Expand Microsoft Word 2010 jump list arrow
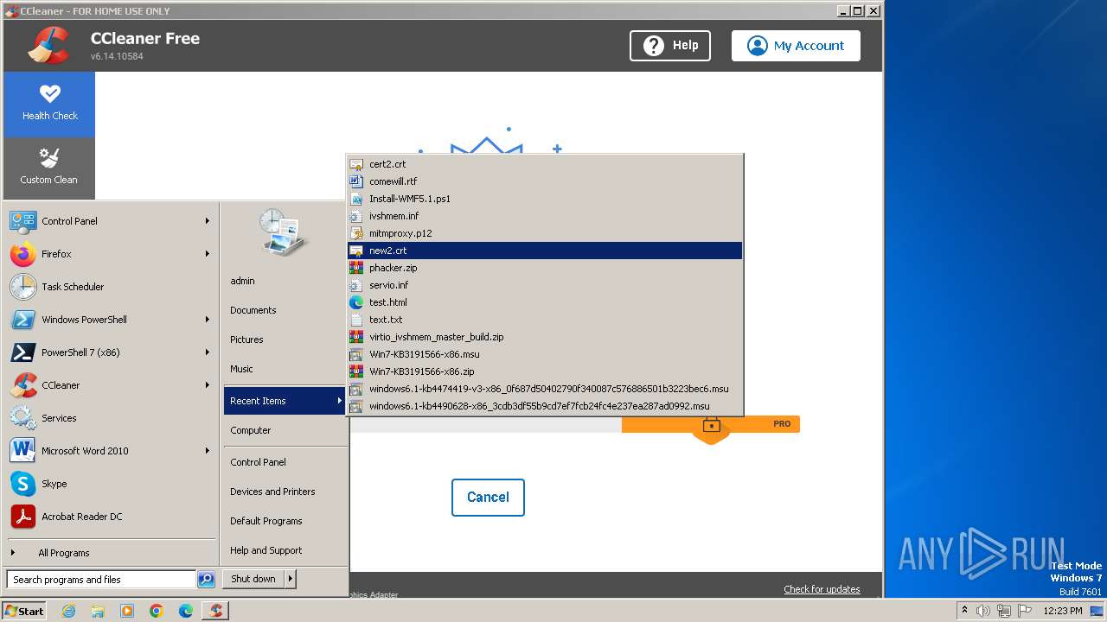This screenshot has width=1107, height=622. (x=207, y=451)
